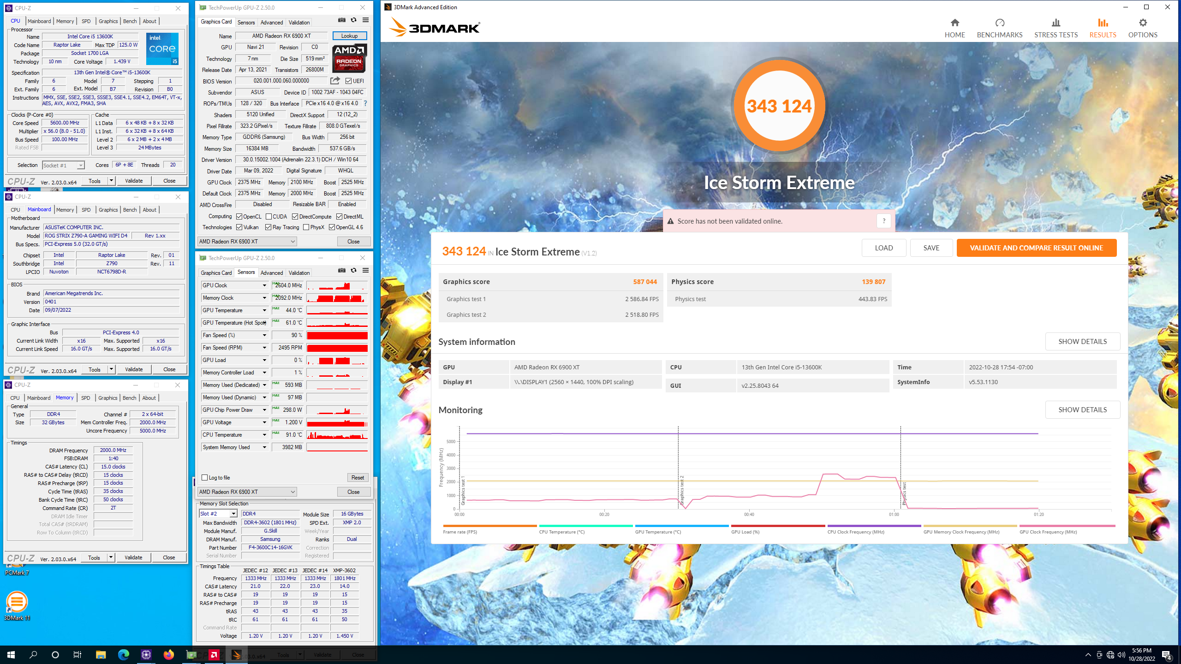This screenshot has width=1181, height=664.
Task: Open the 3DMark STRESS TESTS section
Action: (1056, 28)
